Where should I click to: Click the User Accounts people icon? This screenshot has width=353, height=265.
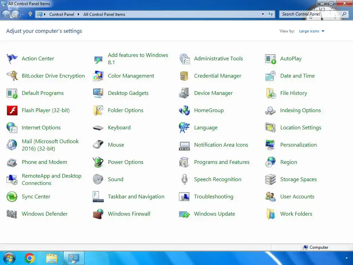tap(270, 197)
